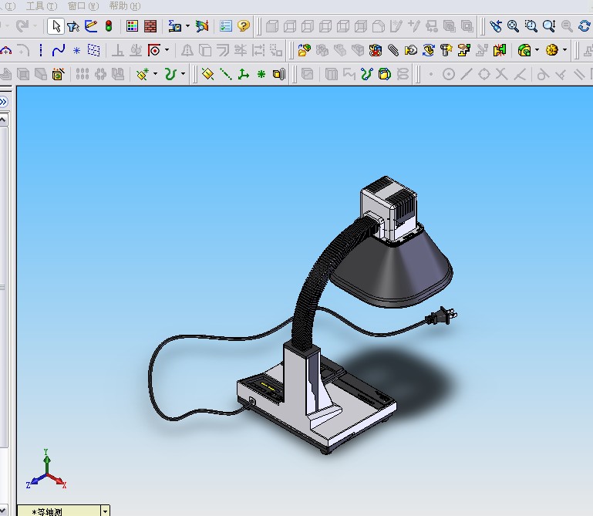
Task: Open the Options checklist icon
Action: [x=225, y=26]
